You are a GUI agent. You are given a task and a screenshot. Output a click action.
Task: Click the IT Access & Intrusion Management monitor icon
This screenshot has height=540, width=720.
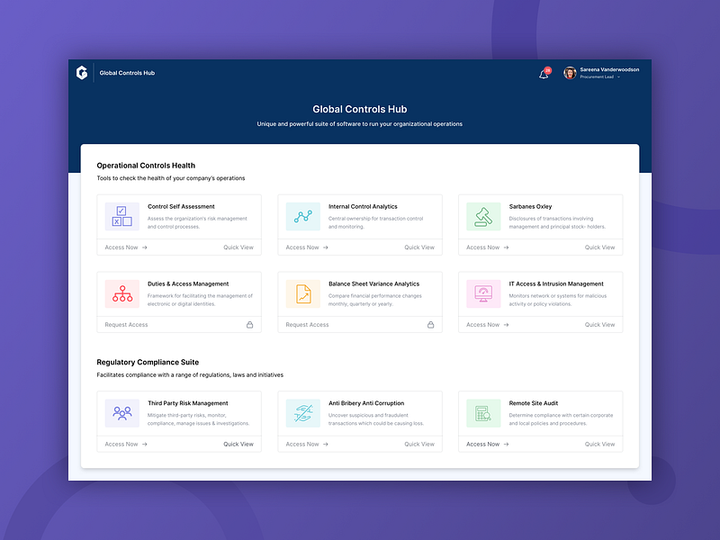tap(483, 294)
